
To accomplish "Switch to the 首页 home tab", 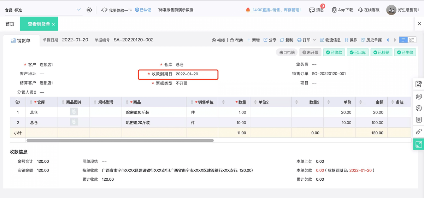I will click(10, 24).
